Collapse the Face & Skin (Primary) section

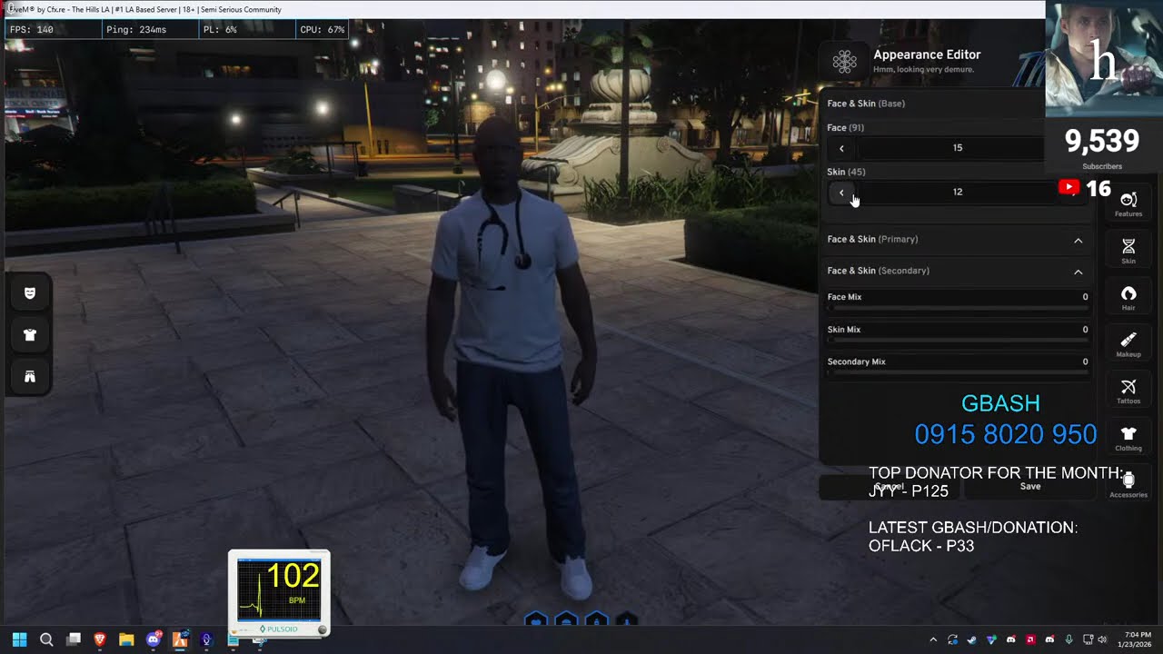[1079, 240]
